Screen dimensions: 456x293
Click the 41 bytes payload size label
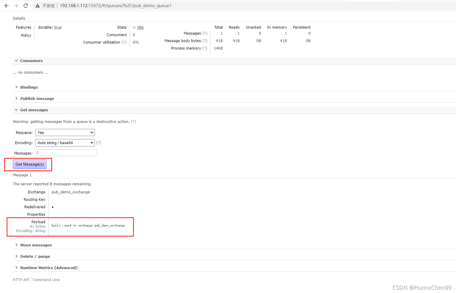pyautogui.click(x=38, y=226)
